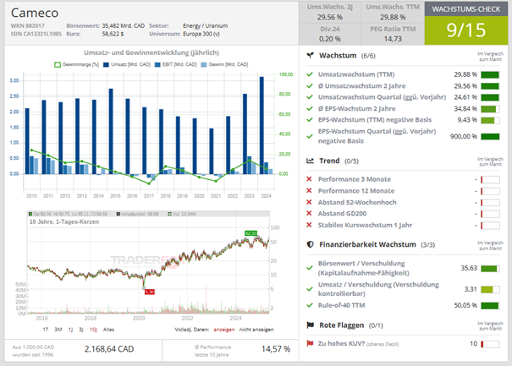Click the PEG Ratio TTM metric tile

(x=393, y=34)
